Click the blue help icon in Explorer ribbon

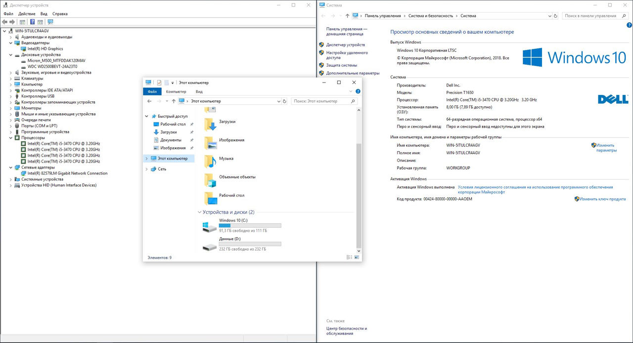pyautogui.click(x=358, y=91)
